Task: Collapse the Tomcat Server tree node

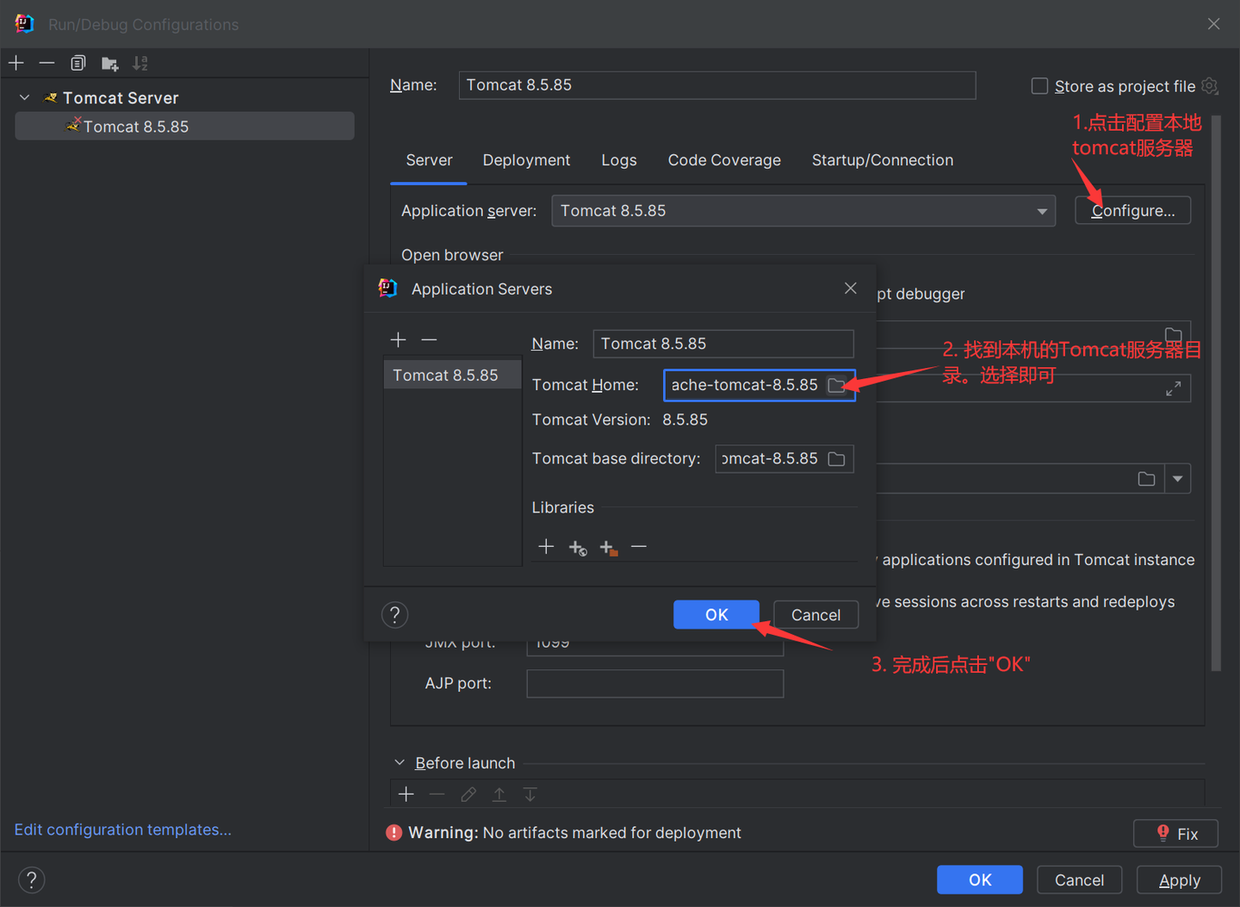Action: [x=25, y=97]
